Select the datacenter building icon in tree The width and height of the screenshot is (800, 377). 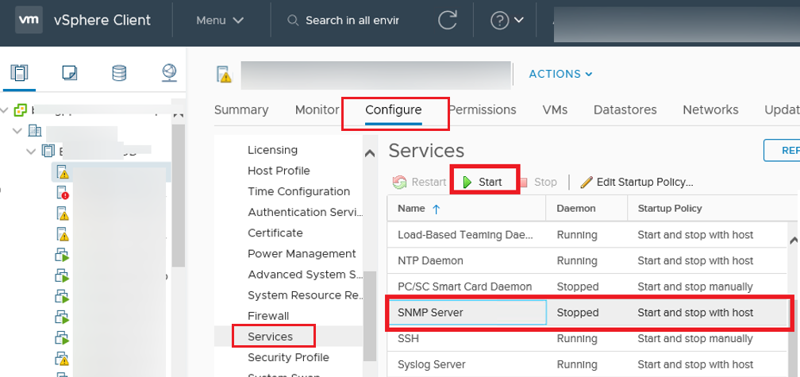click(35, 131)
